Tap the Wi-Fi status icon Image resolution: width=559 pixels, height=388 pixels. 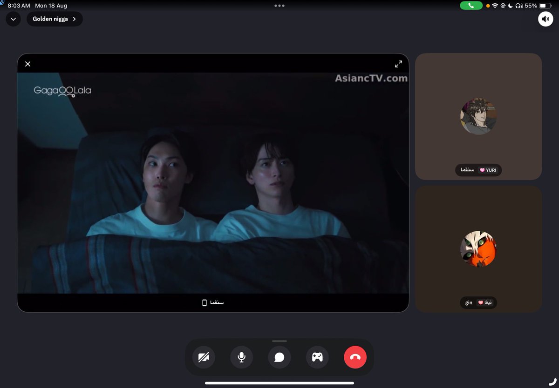495,6
